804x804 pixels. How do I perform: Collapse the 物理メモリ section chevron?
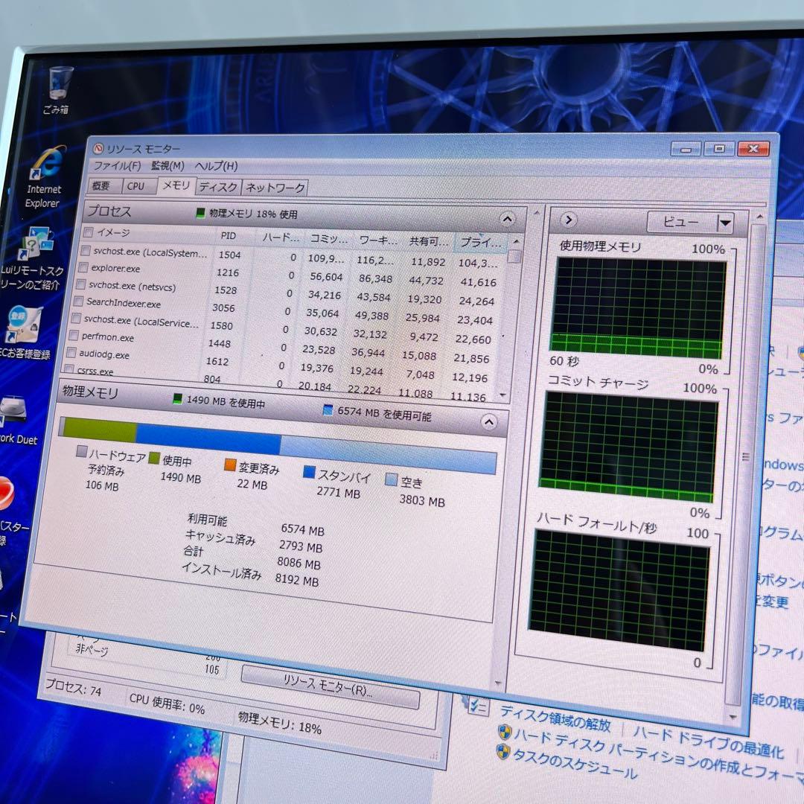pos(488,422)
